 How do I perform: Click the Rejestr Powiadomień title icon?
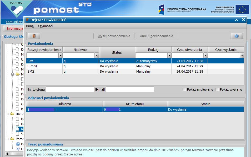28,20
